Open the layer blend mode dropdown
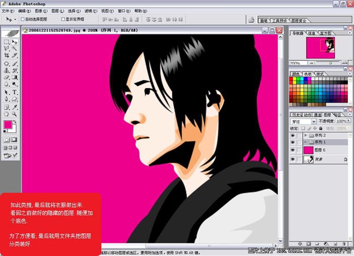The height and width of the screenshot is (256, 354). point(314,122)
